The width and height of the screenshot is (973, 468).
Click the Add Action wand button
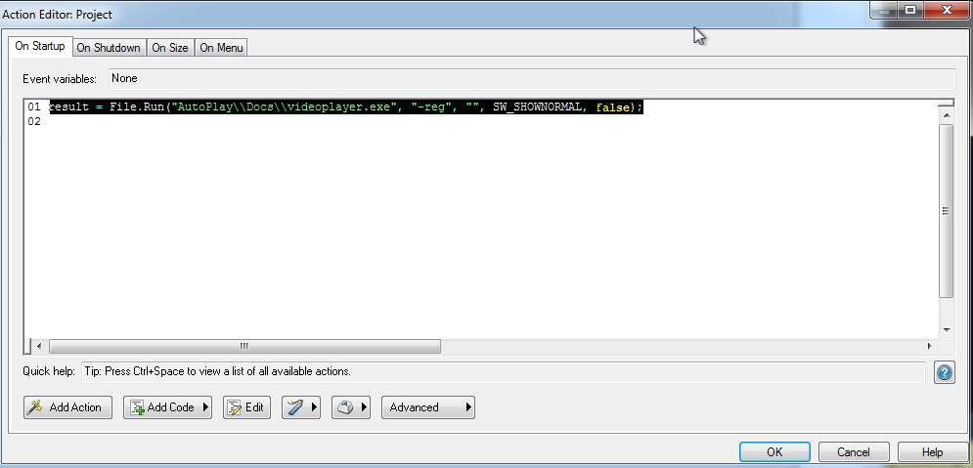(x=67, y=407)
